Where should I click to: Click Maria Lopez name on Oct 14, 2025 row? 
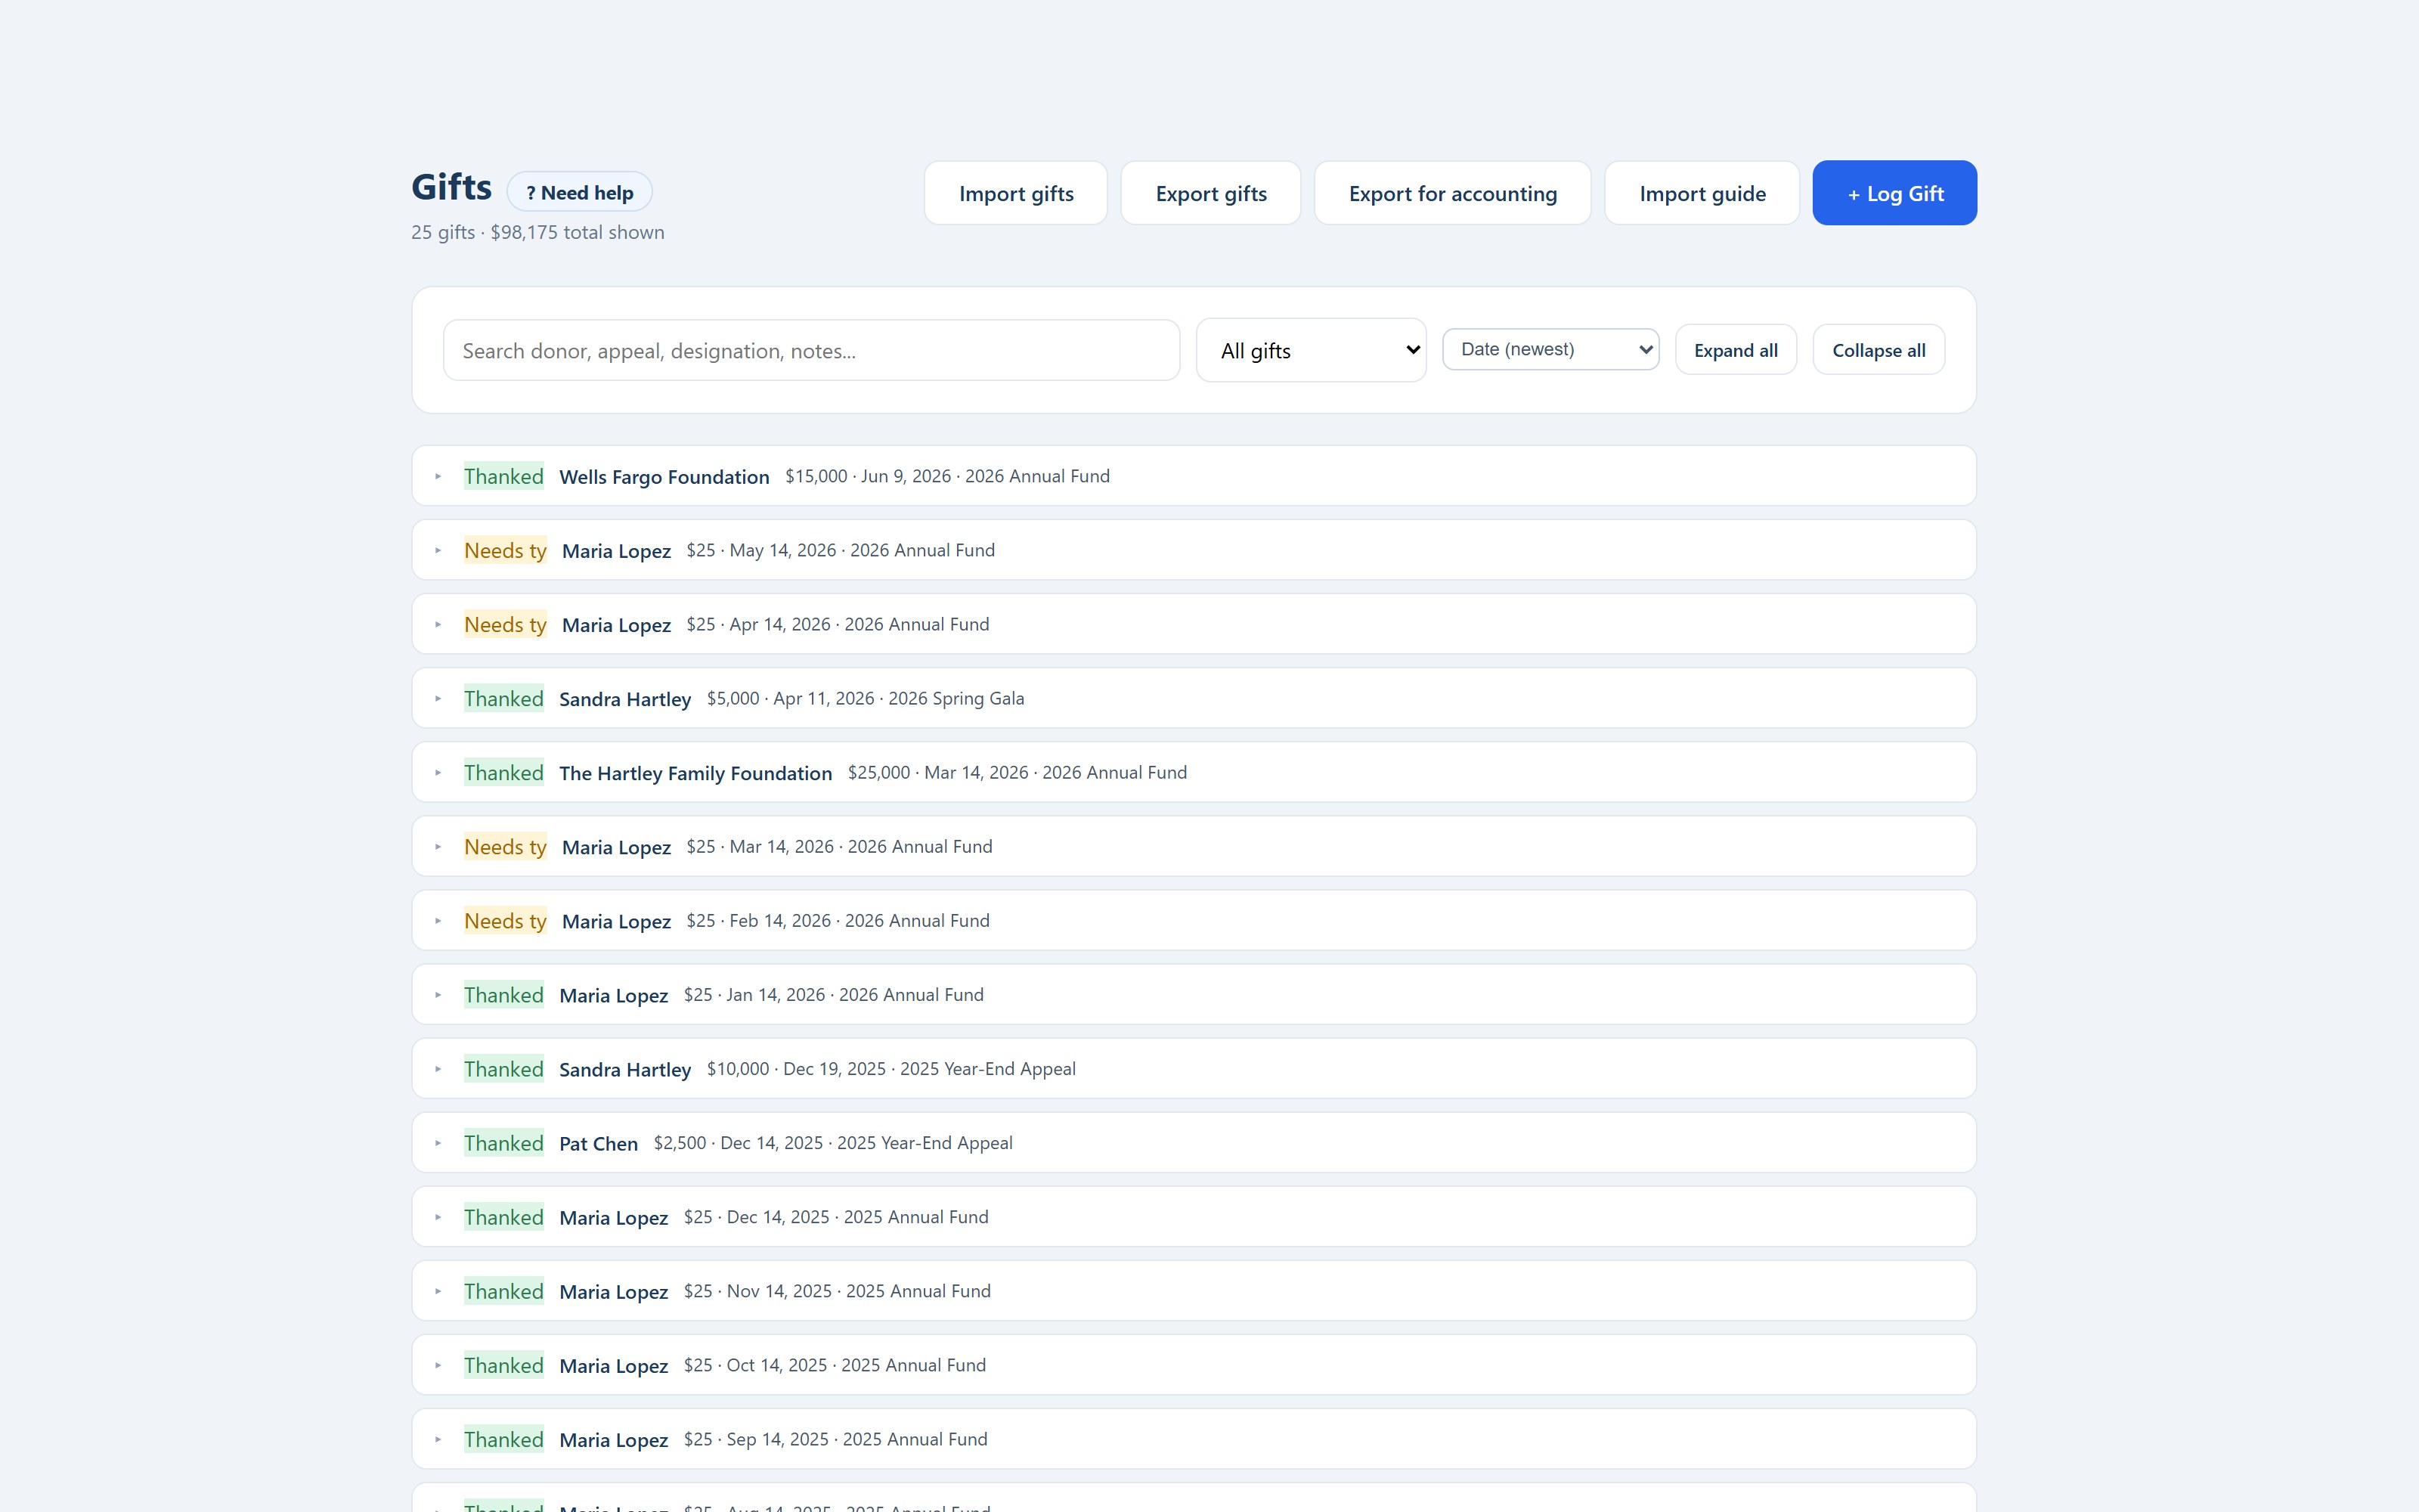click(613, 1365)
